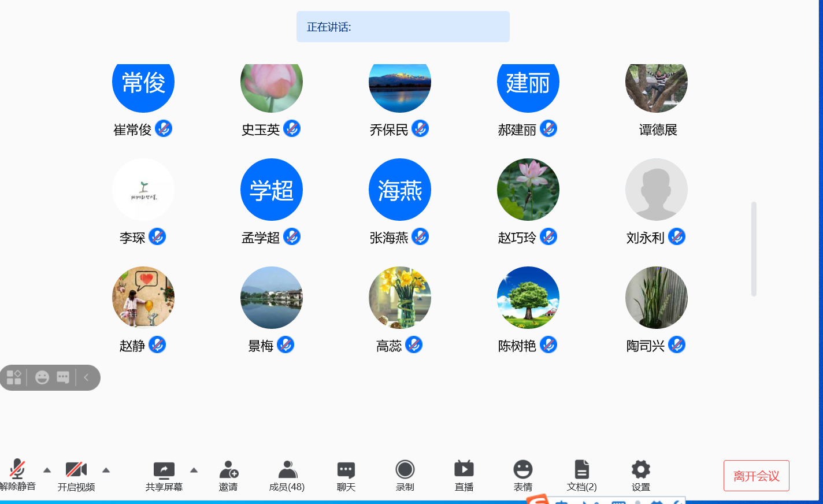Image resolution: width=823 pixels, height=504 pixels.
Task: Click the participant list vertical scrollbar
Action: (x=754, y=249)
